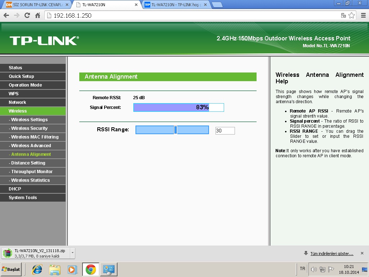
Task: Click the clock showing 10:21
Action: pos(349,267)
